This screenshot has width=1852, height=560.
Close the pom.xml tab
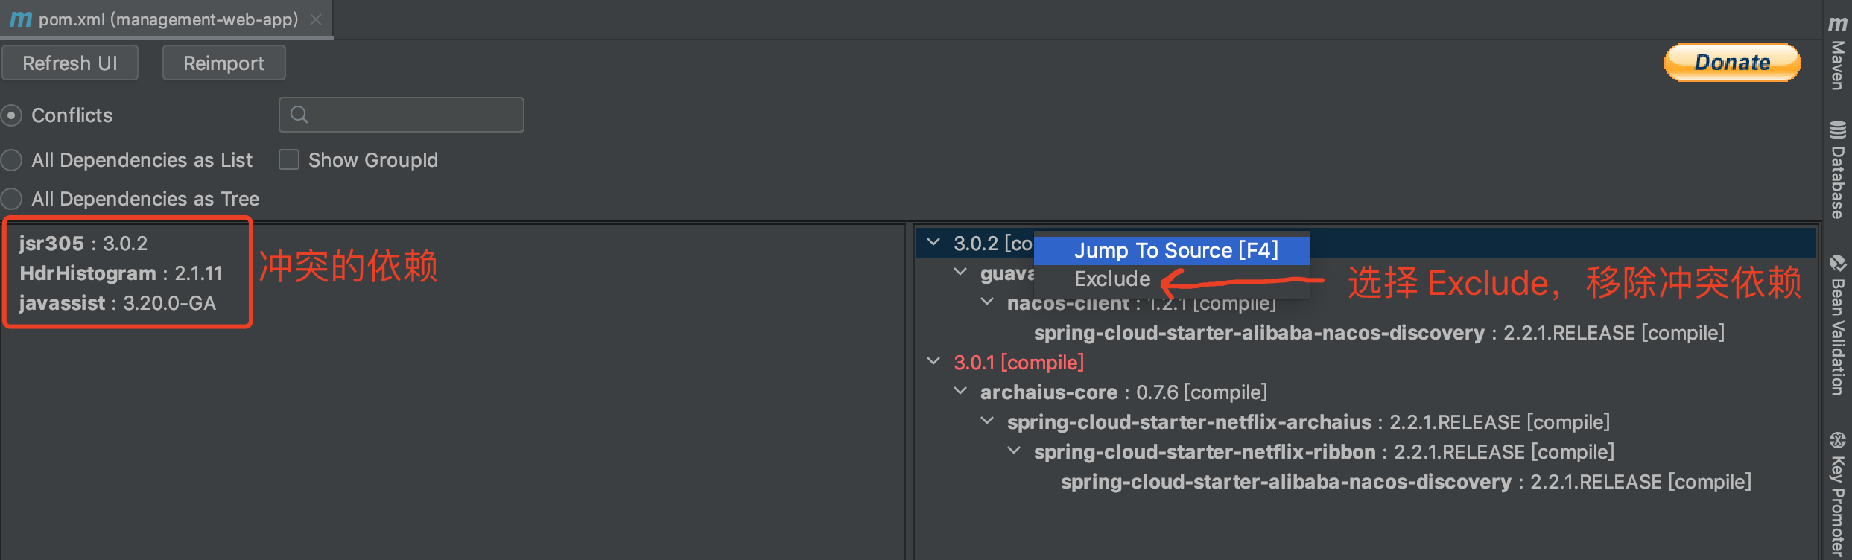[316, 19]
